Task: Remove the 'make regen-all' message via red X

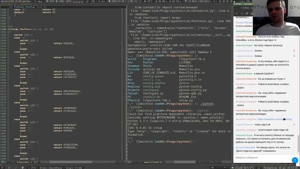Action: (294, 124)
